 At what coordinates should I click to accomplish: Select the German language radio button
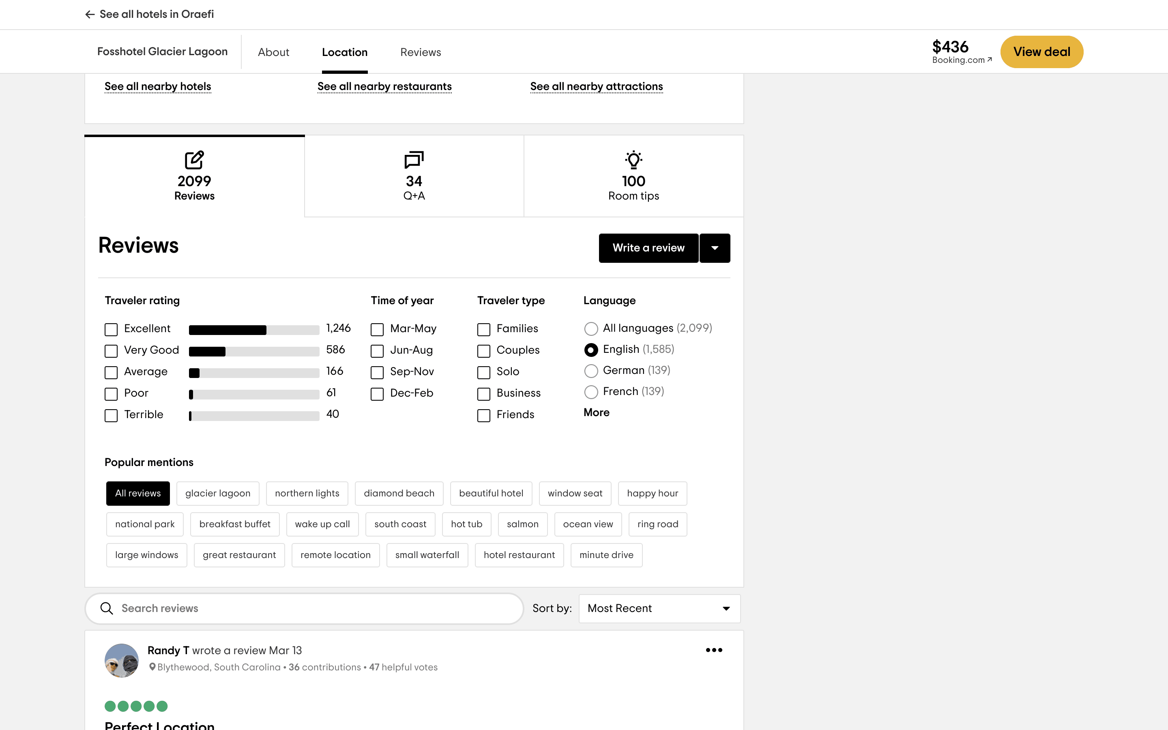pos(591,371)
